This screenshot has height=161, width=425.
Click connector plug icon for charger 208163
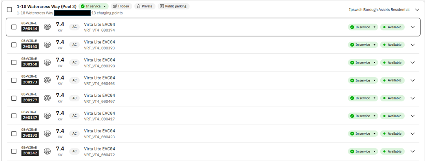coord(47,45)
